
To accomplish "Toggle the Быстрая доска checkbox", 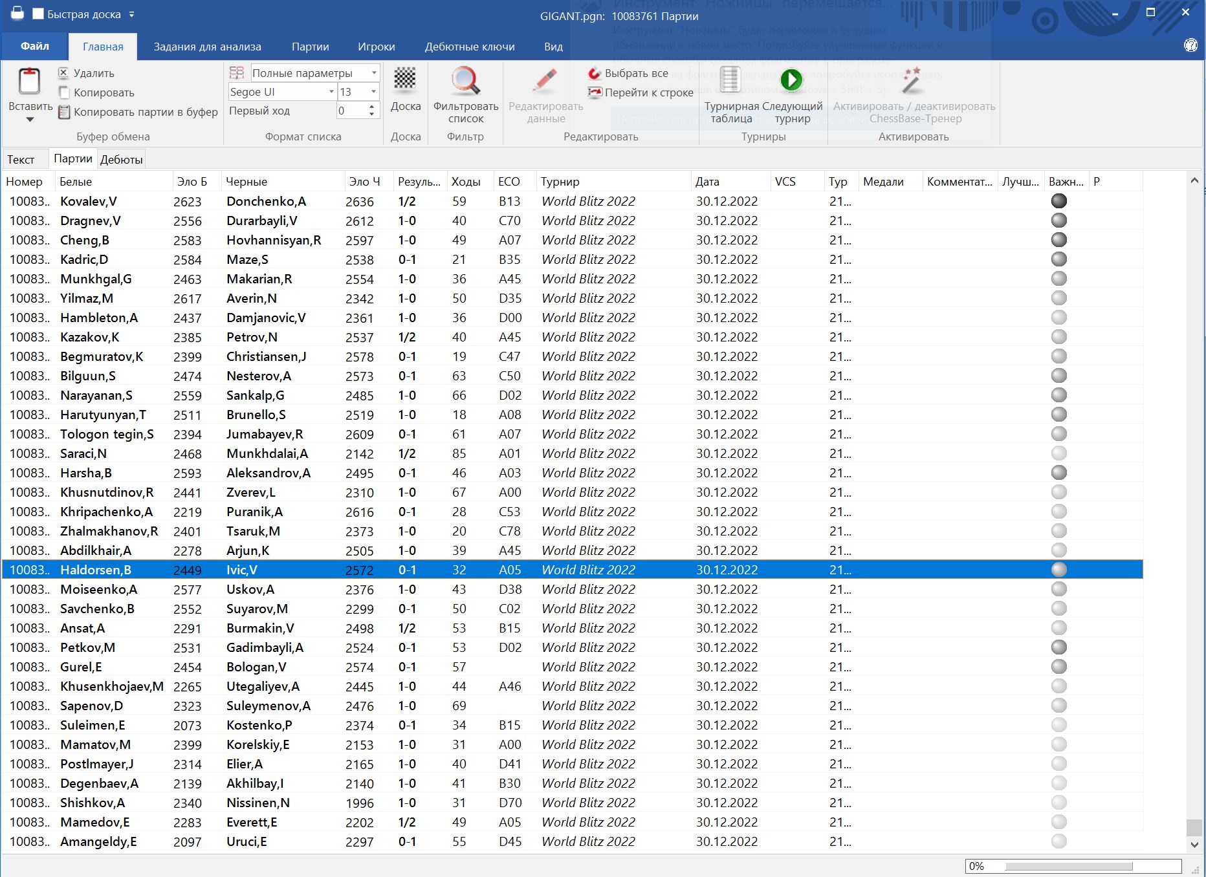I will (x=38, y=14).
